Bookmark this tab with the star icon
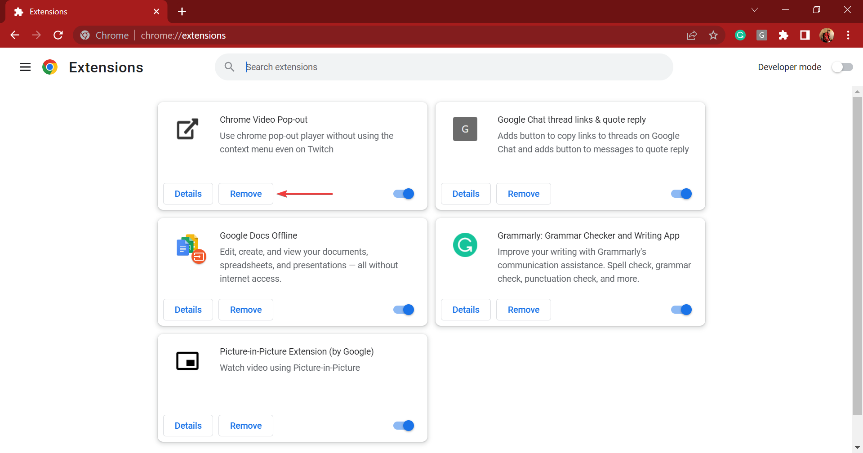 click(713, 35)
